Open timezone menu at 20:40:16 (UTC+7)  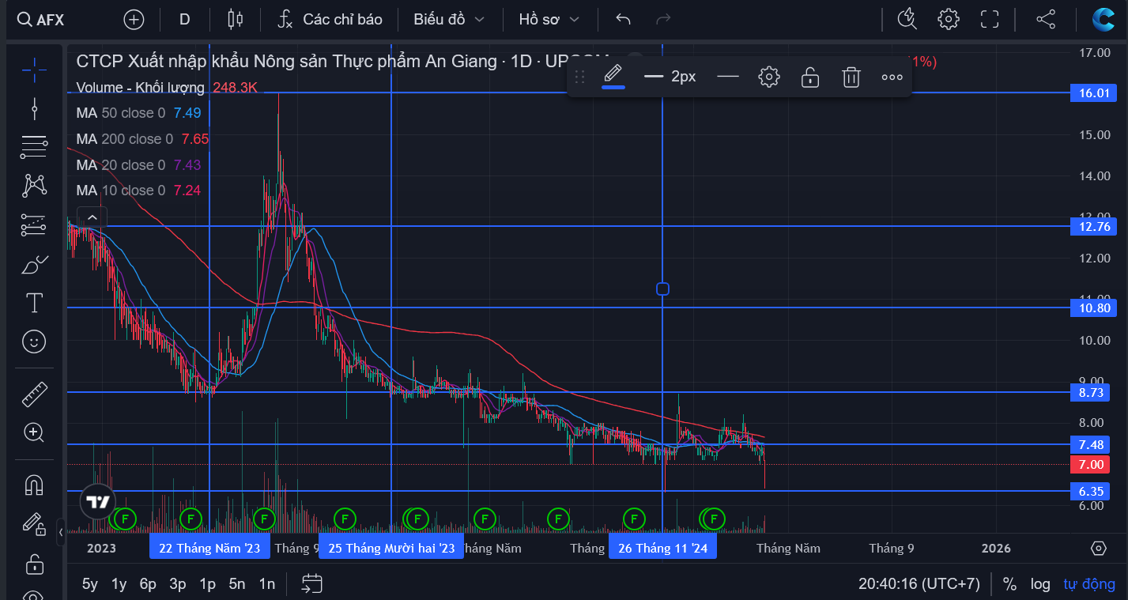pos(919,584)
